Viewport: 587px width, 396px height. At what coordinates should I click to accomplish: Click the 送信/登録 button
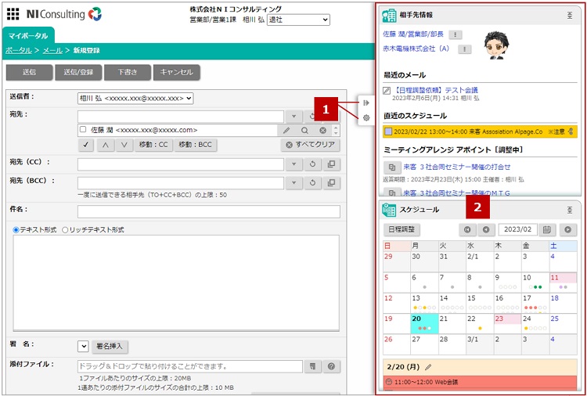point(78,72)
